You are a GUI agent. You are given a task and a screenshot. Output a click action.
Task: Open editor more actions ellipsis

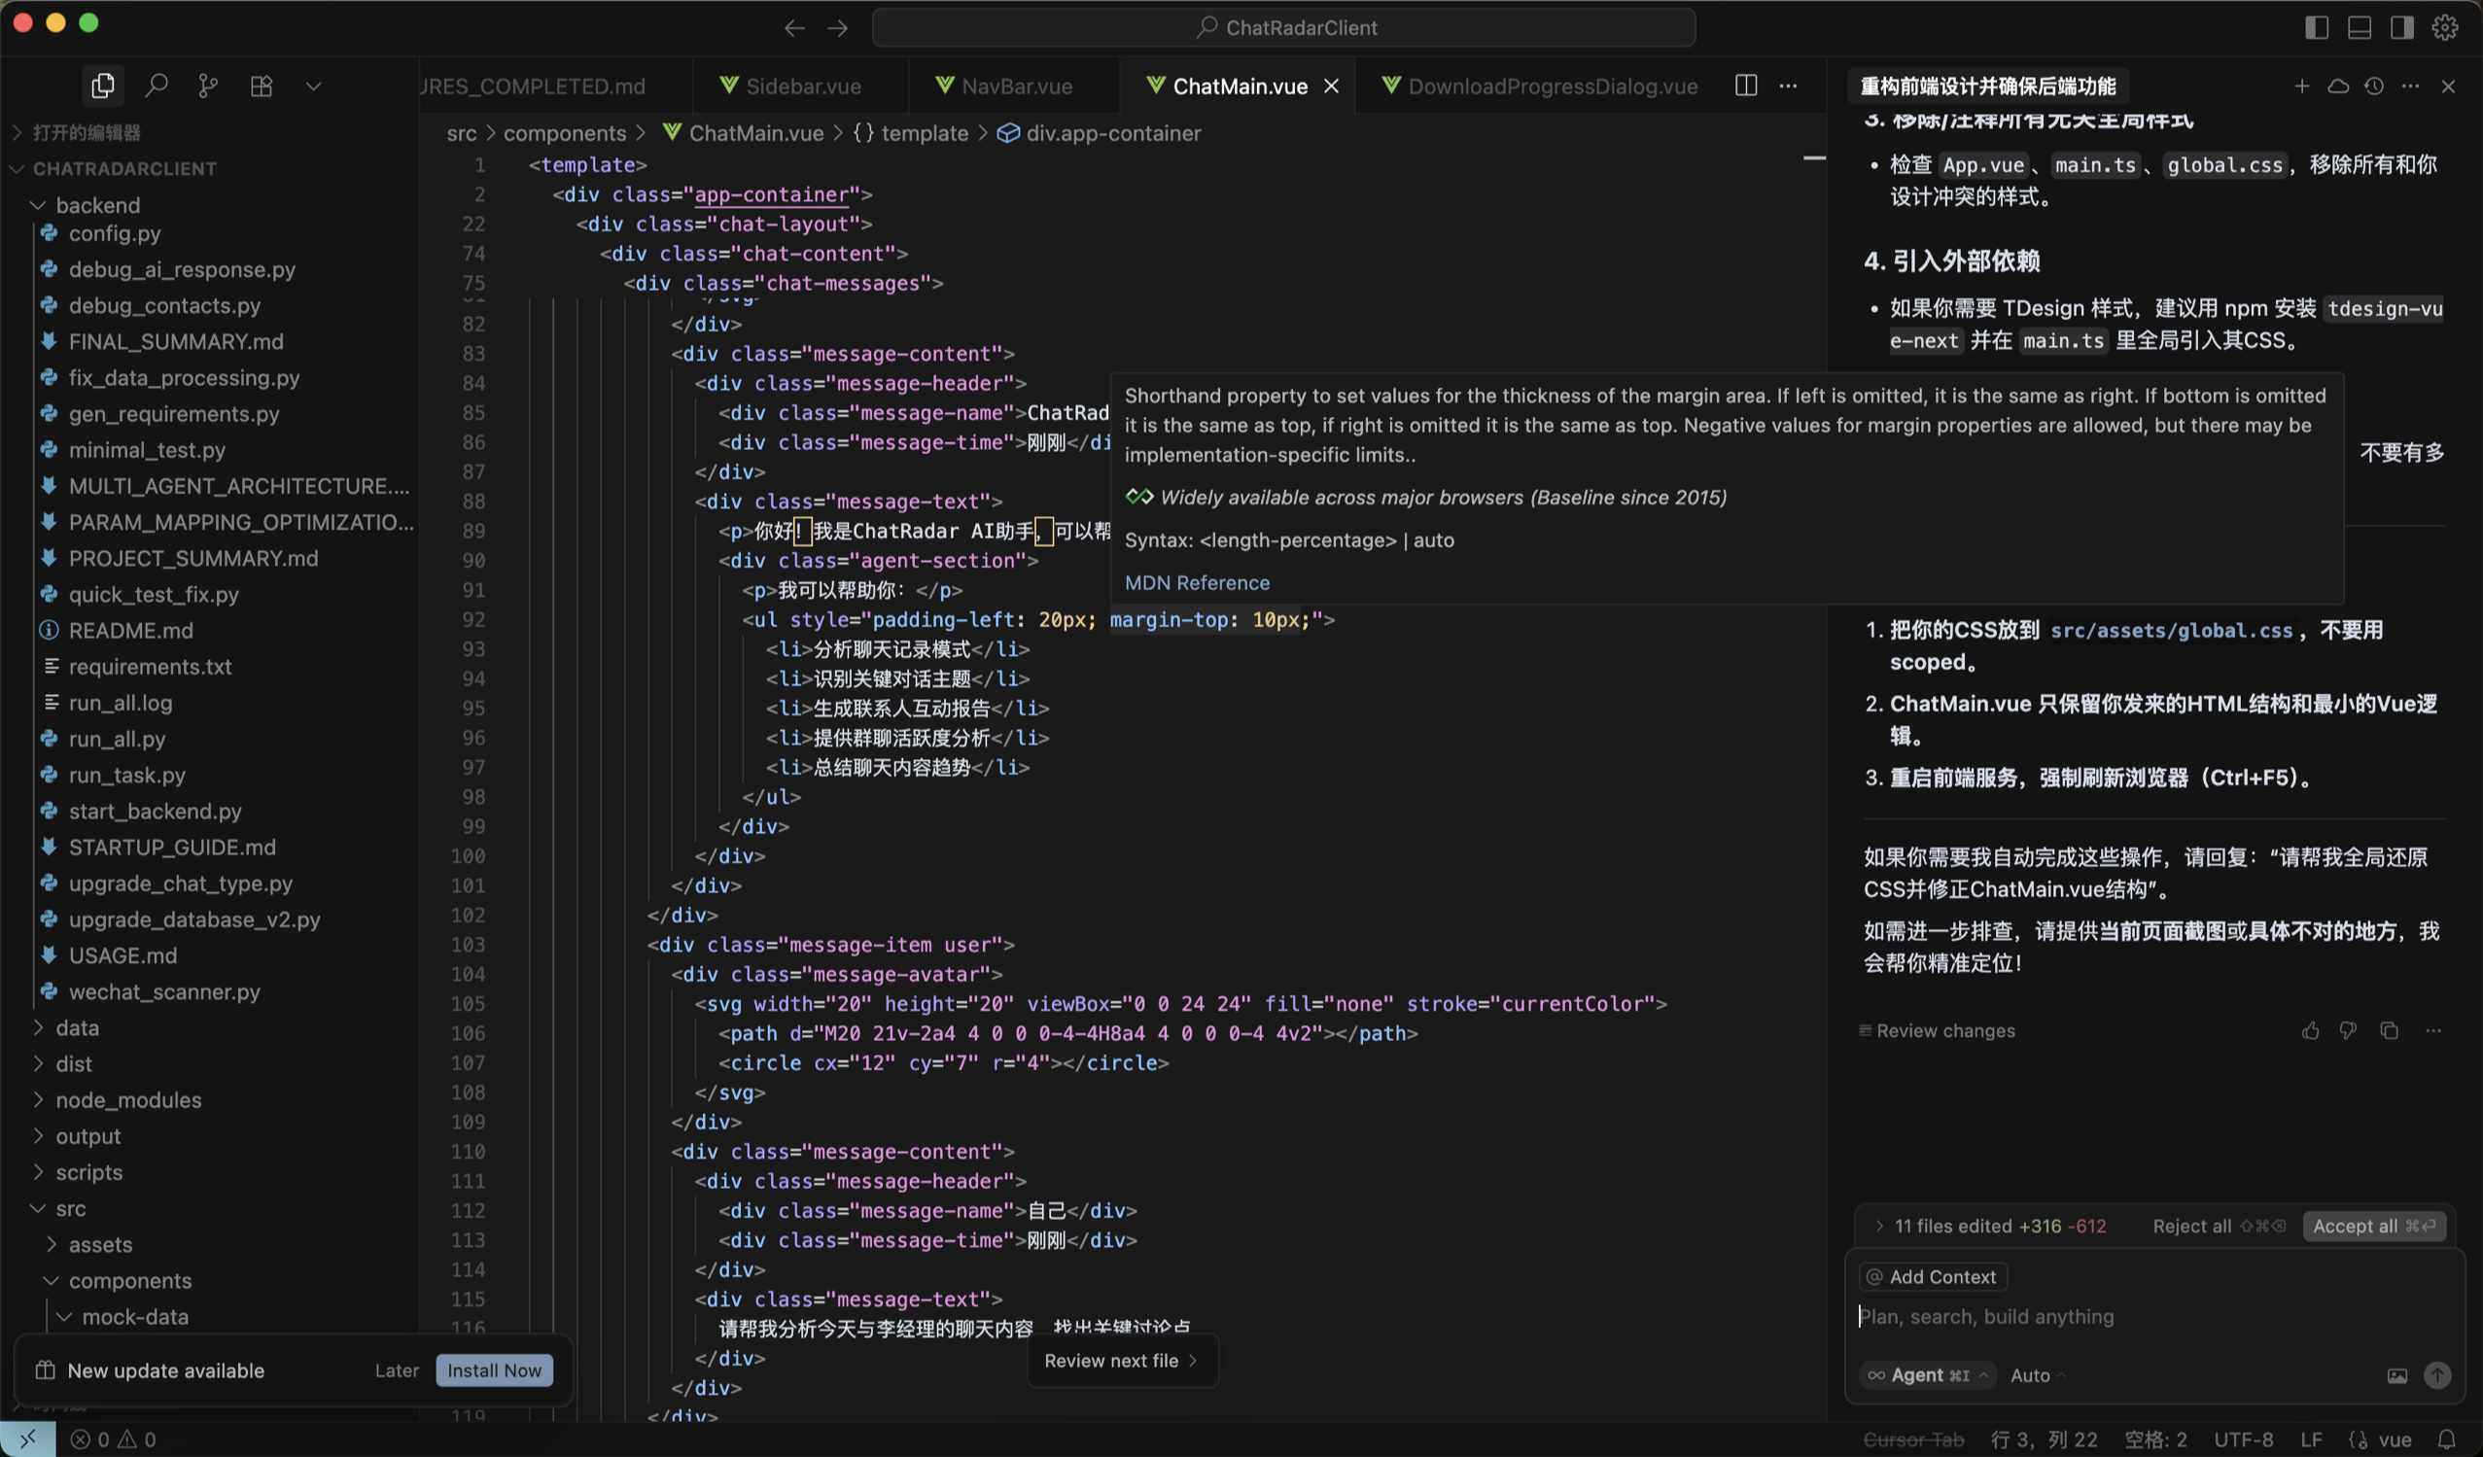coord(1787,86)
